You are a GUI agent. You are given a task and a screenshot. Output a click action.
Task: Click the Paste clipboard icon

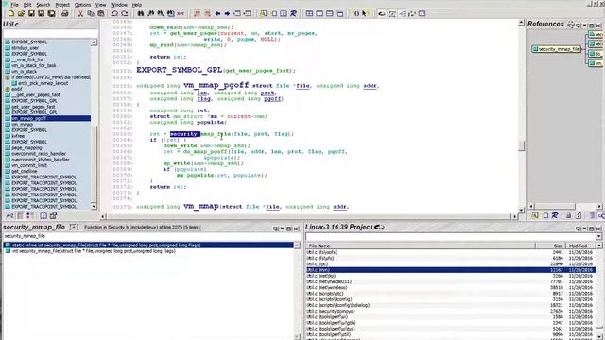coord(101,13)
